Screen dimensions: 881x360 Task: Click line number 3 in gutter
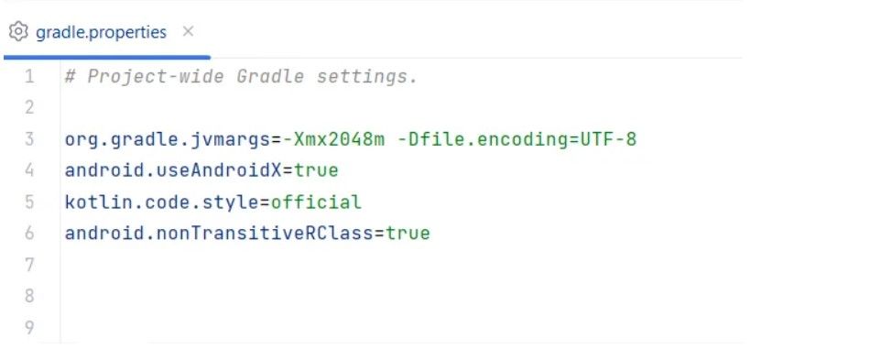tap(29, 138)
